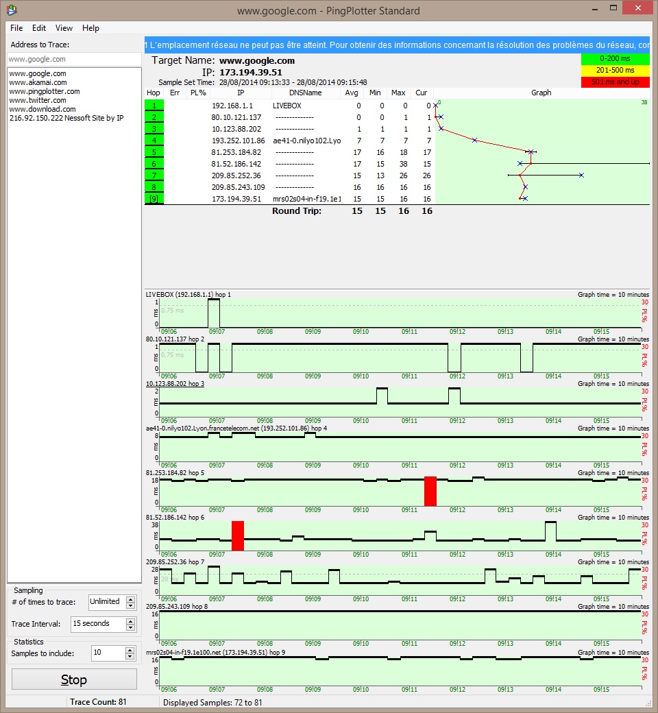Image resolution: width=658 pixels, height=713 pixels.
Task: Click the Sample Set Time value
Action: (293, 82)
